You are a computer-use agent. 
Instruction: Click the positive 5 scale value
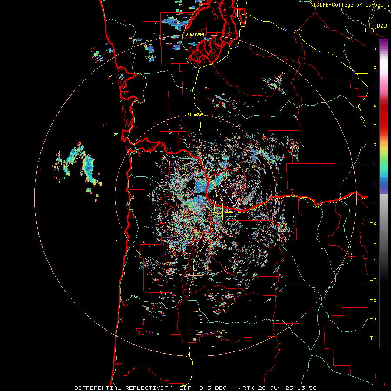tap(375, 87)
